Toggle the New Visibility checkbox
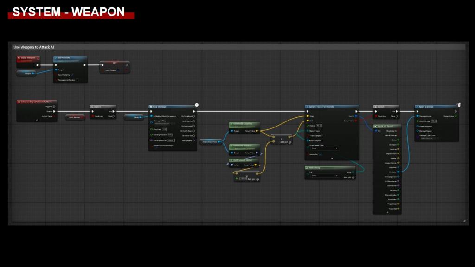This screenshot has height=267, width=475. click(x=72, y=75)
